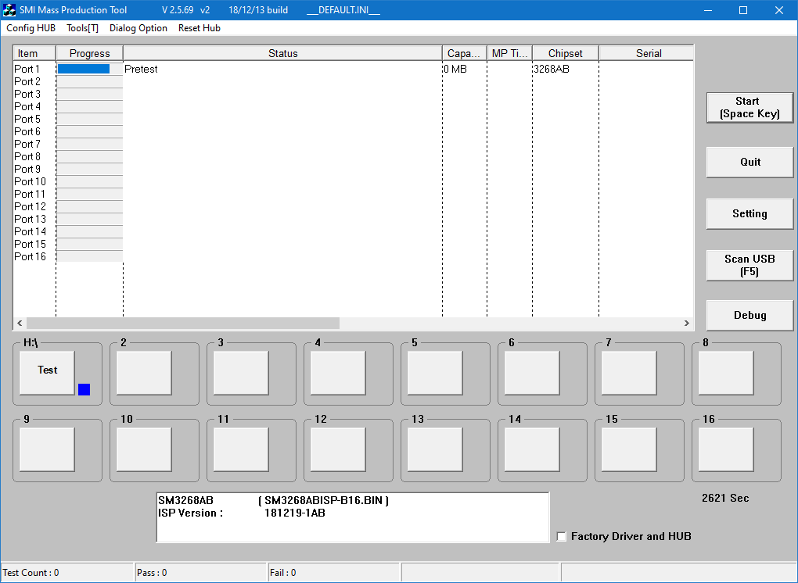The image size is (798, 583).
Task: Select the Port 5 row
Action: [x=353, y=119]
